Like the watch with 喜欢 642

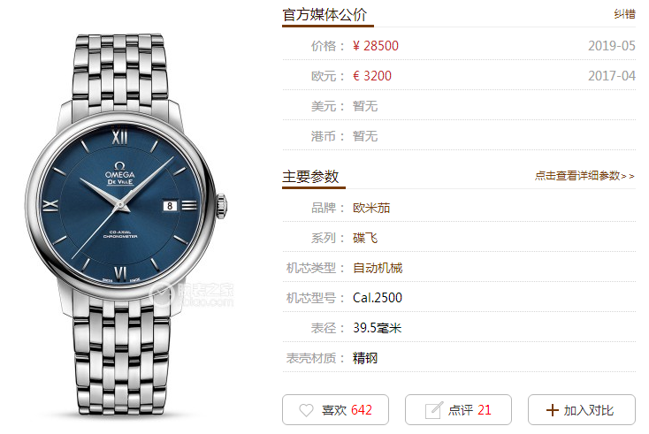click(335, 409)
